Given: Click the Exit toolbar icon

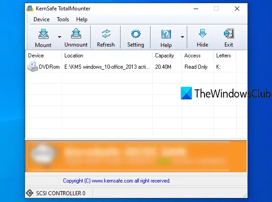Looking at the screenshot, I should tap(229, 33).
